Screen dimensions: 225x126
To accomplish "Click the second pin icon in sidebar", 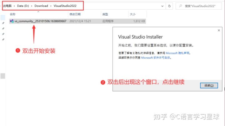I will 3,28.
